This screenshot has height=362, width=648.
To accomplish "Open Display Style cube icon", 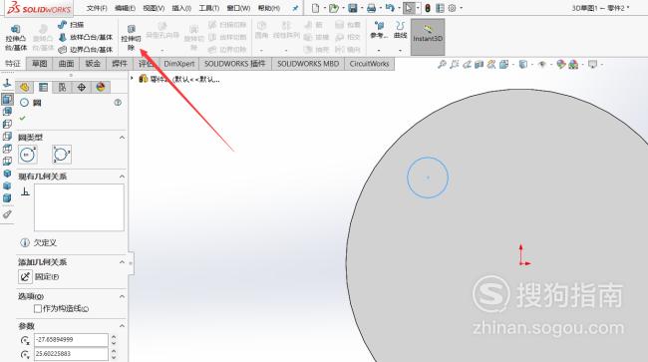I will tap(523, 64).
